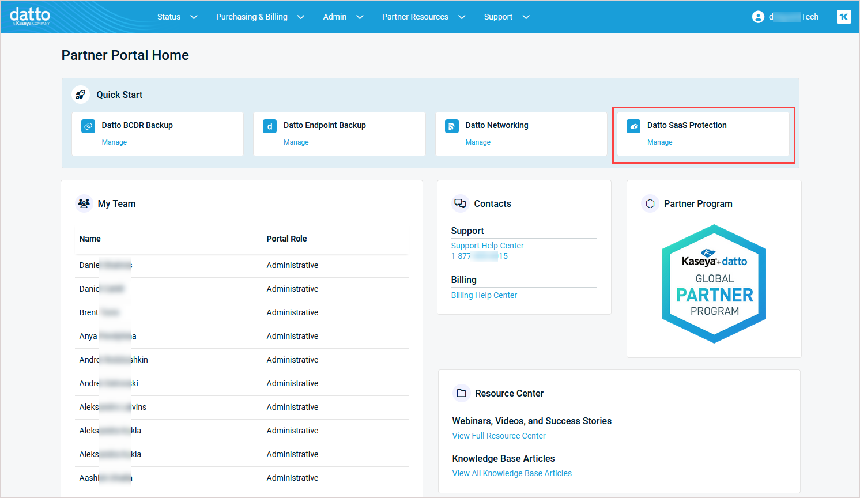
Task: Click the Knowledge Base Articles heading
Action: tap(504, 458)
